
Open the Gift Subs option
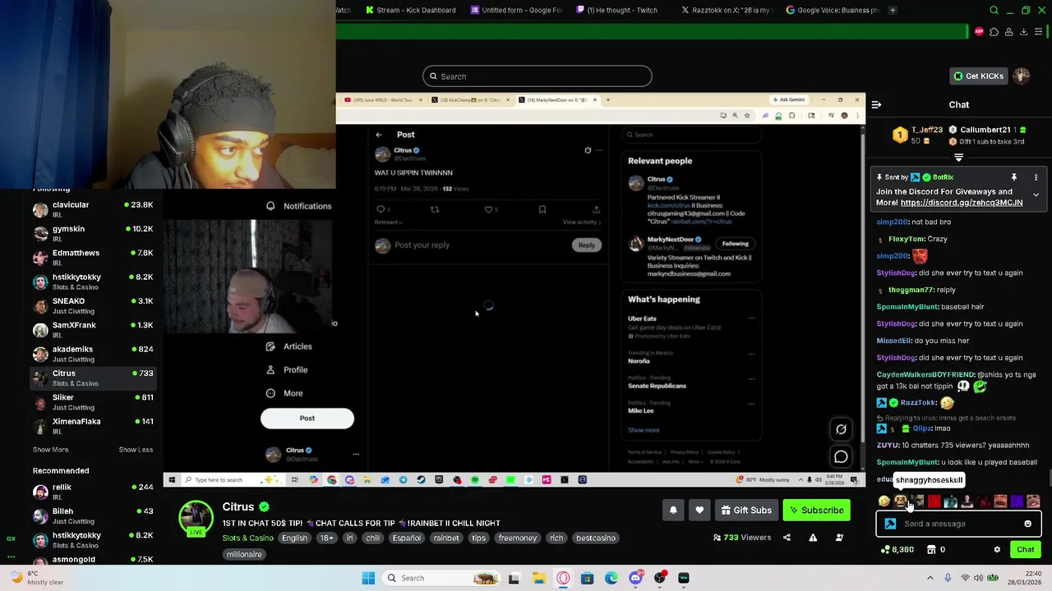pos(746,511)
